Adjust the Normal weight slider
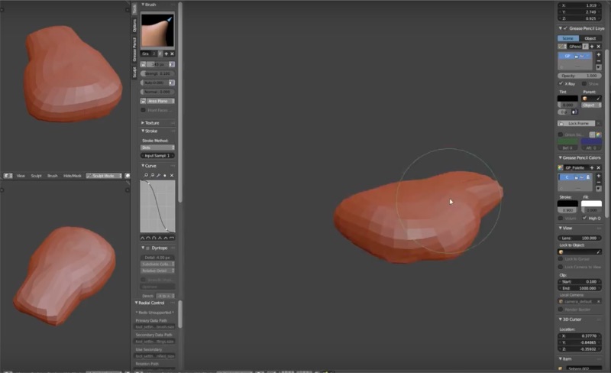Image resolution: width=611 pixels, height=373 pixels. point(157,92)
